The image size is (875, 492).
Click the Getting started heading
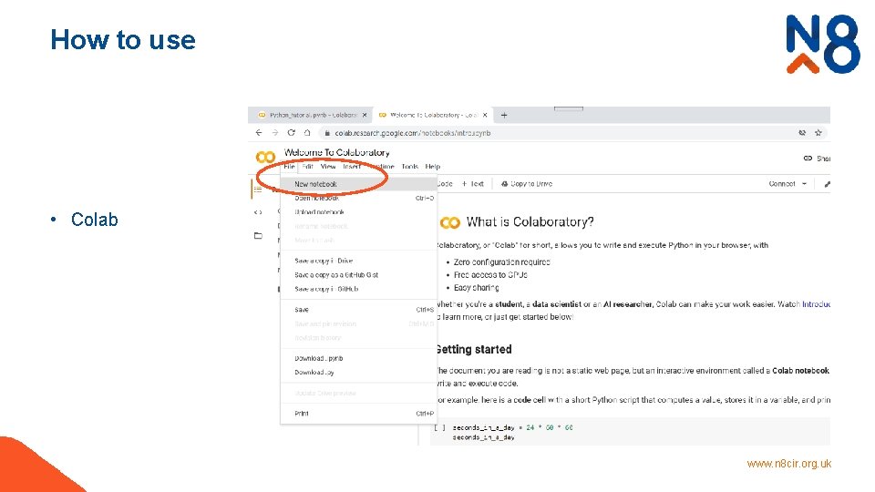tap(473, 350)
